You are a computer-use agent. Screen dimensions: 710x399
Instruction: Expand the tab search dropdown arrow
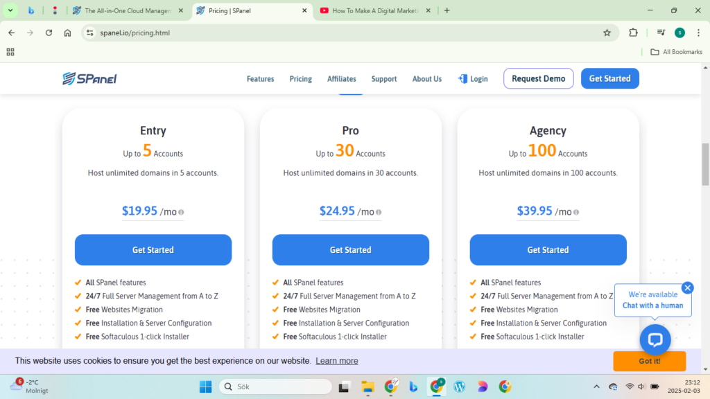(10, 10)
